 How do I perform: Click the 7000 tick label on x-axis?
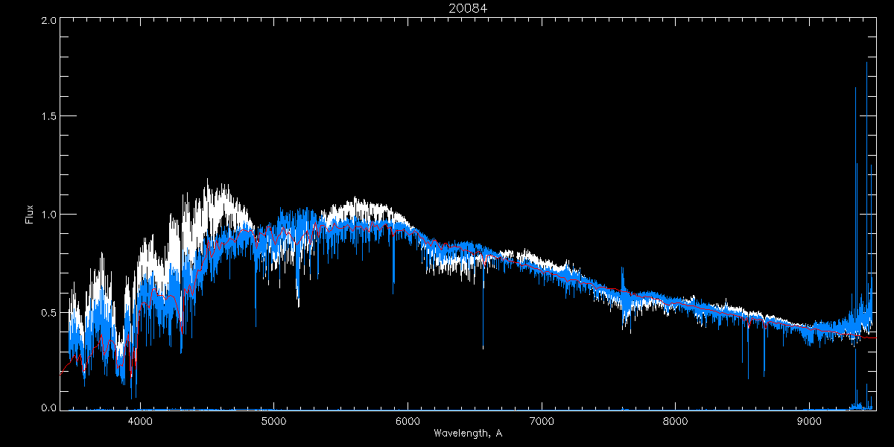pos(542,420)
